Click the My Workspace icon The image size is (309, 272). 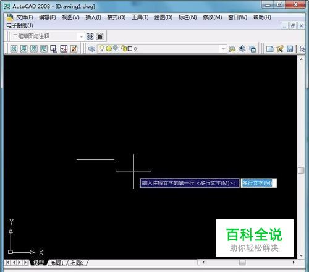click(x=100, y=36)
